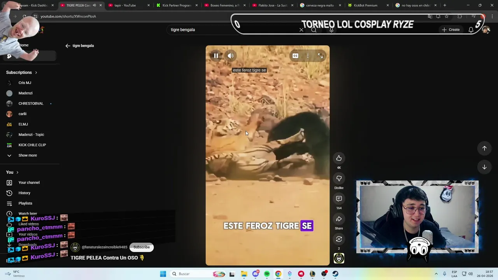
Task: Go to the previous Short arrow
Action: (x=484, y=148)
